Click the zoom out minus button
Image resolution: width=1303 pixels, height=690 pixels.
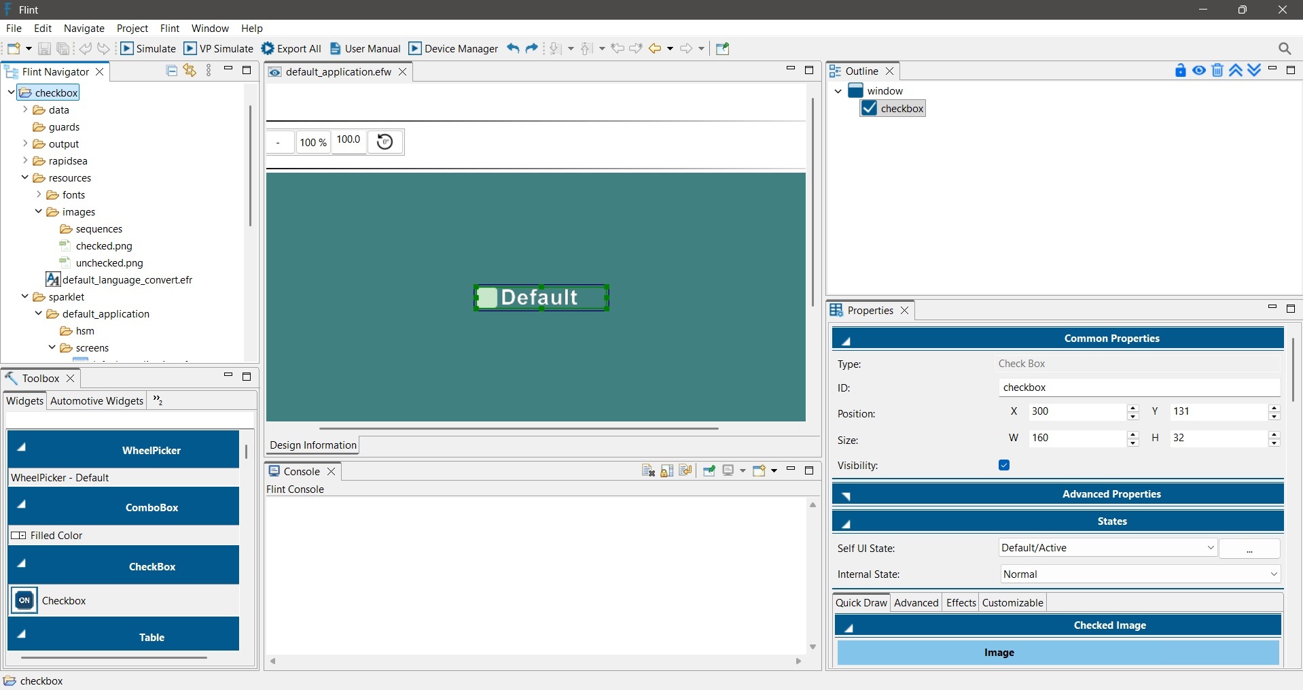279,142
